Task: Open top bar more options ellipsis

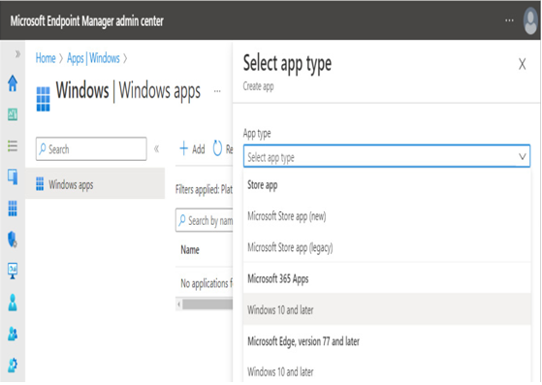Action: coord(509,20)
